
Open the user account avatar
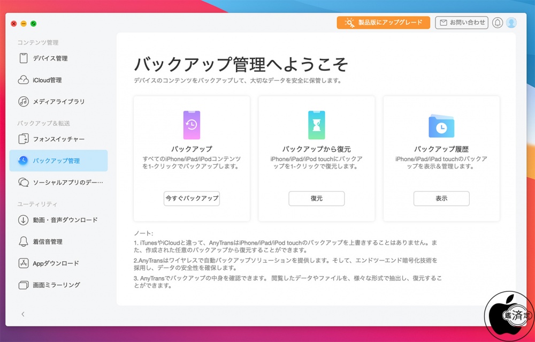pyautogui.click(x=511, y=23)
